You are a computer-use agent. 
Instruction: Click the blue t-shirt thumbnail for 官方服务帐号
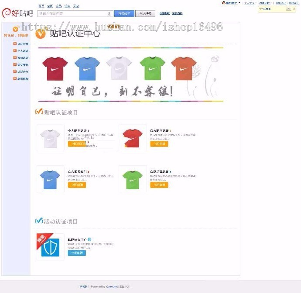pyautogui.click(x=50, y=179)
